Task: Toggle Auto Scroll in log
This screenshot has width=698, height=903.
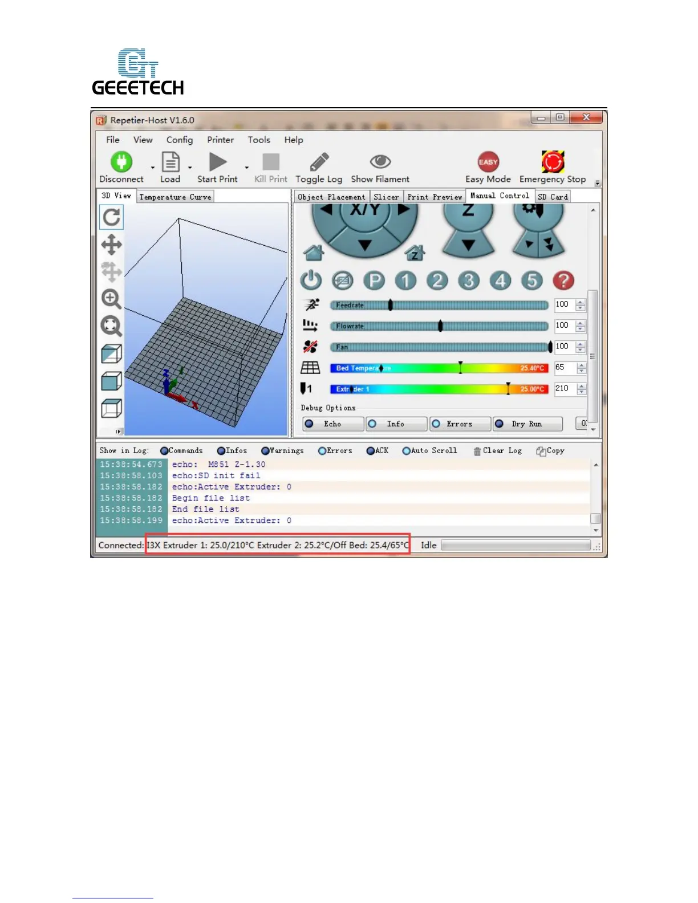Action: [x=430, y=451]
